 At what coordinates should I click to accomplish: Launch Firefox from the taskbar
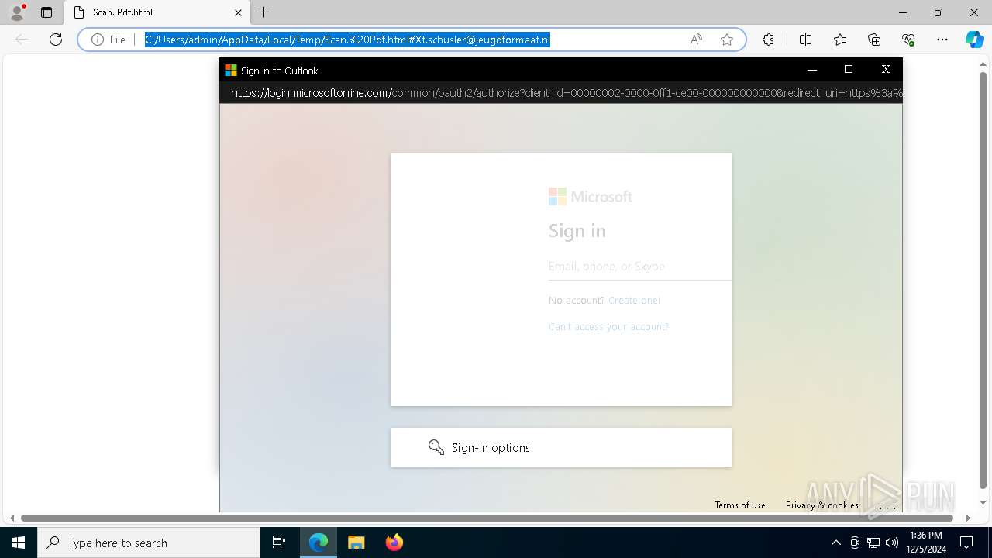(394, 542)
